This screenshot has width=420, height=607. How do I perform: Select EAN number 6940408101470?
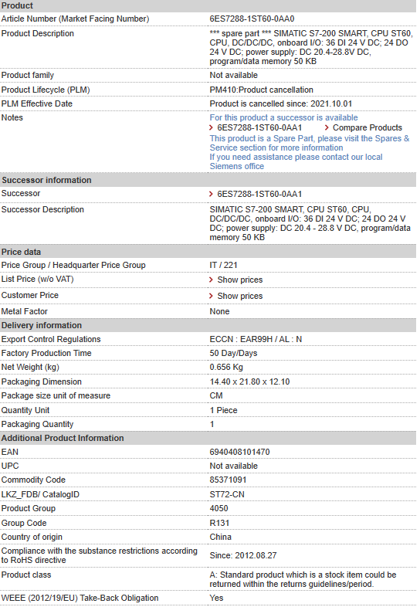pyautogui.click(x=239, y=452)
